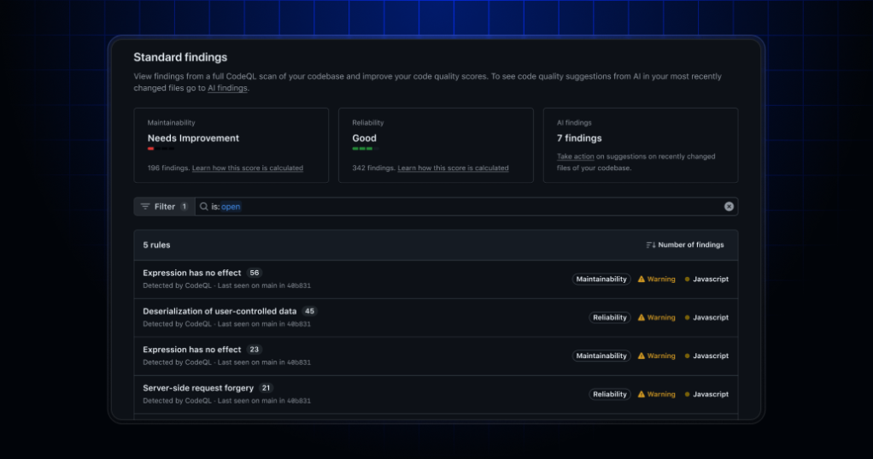
Task: Click the 5 rules header text
Action: click(156, 245)
